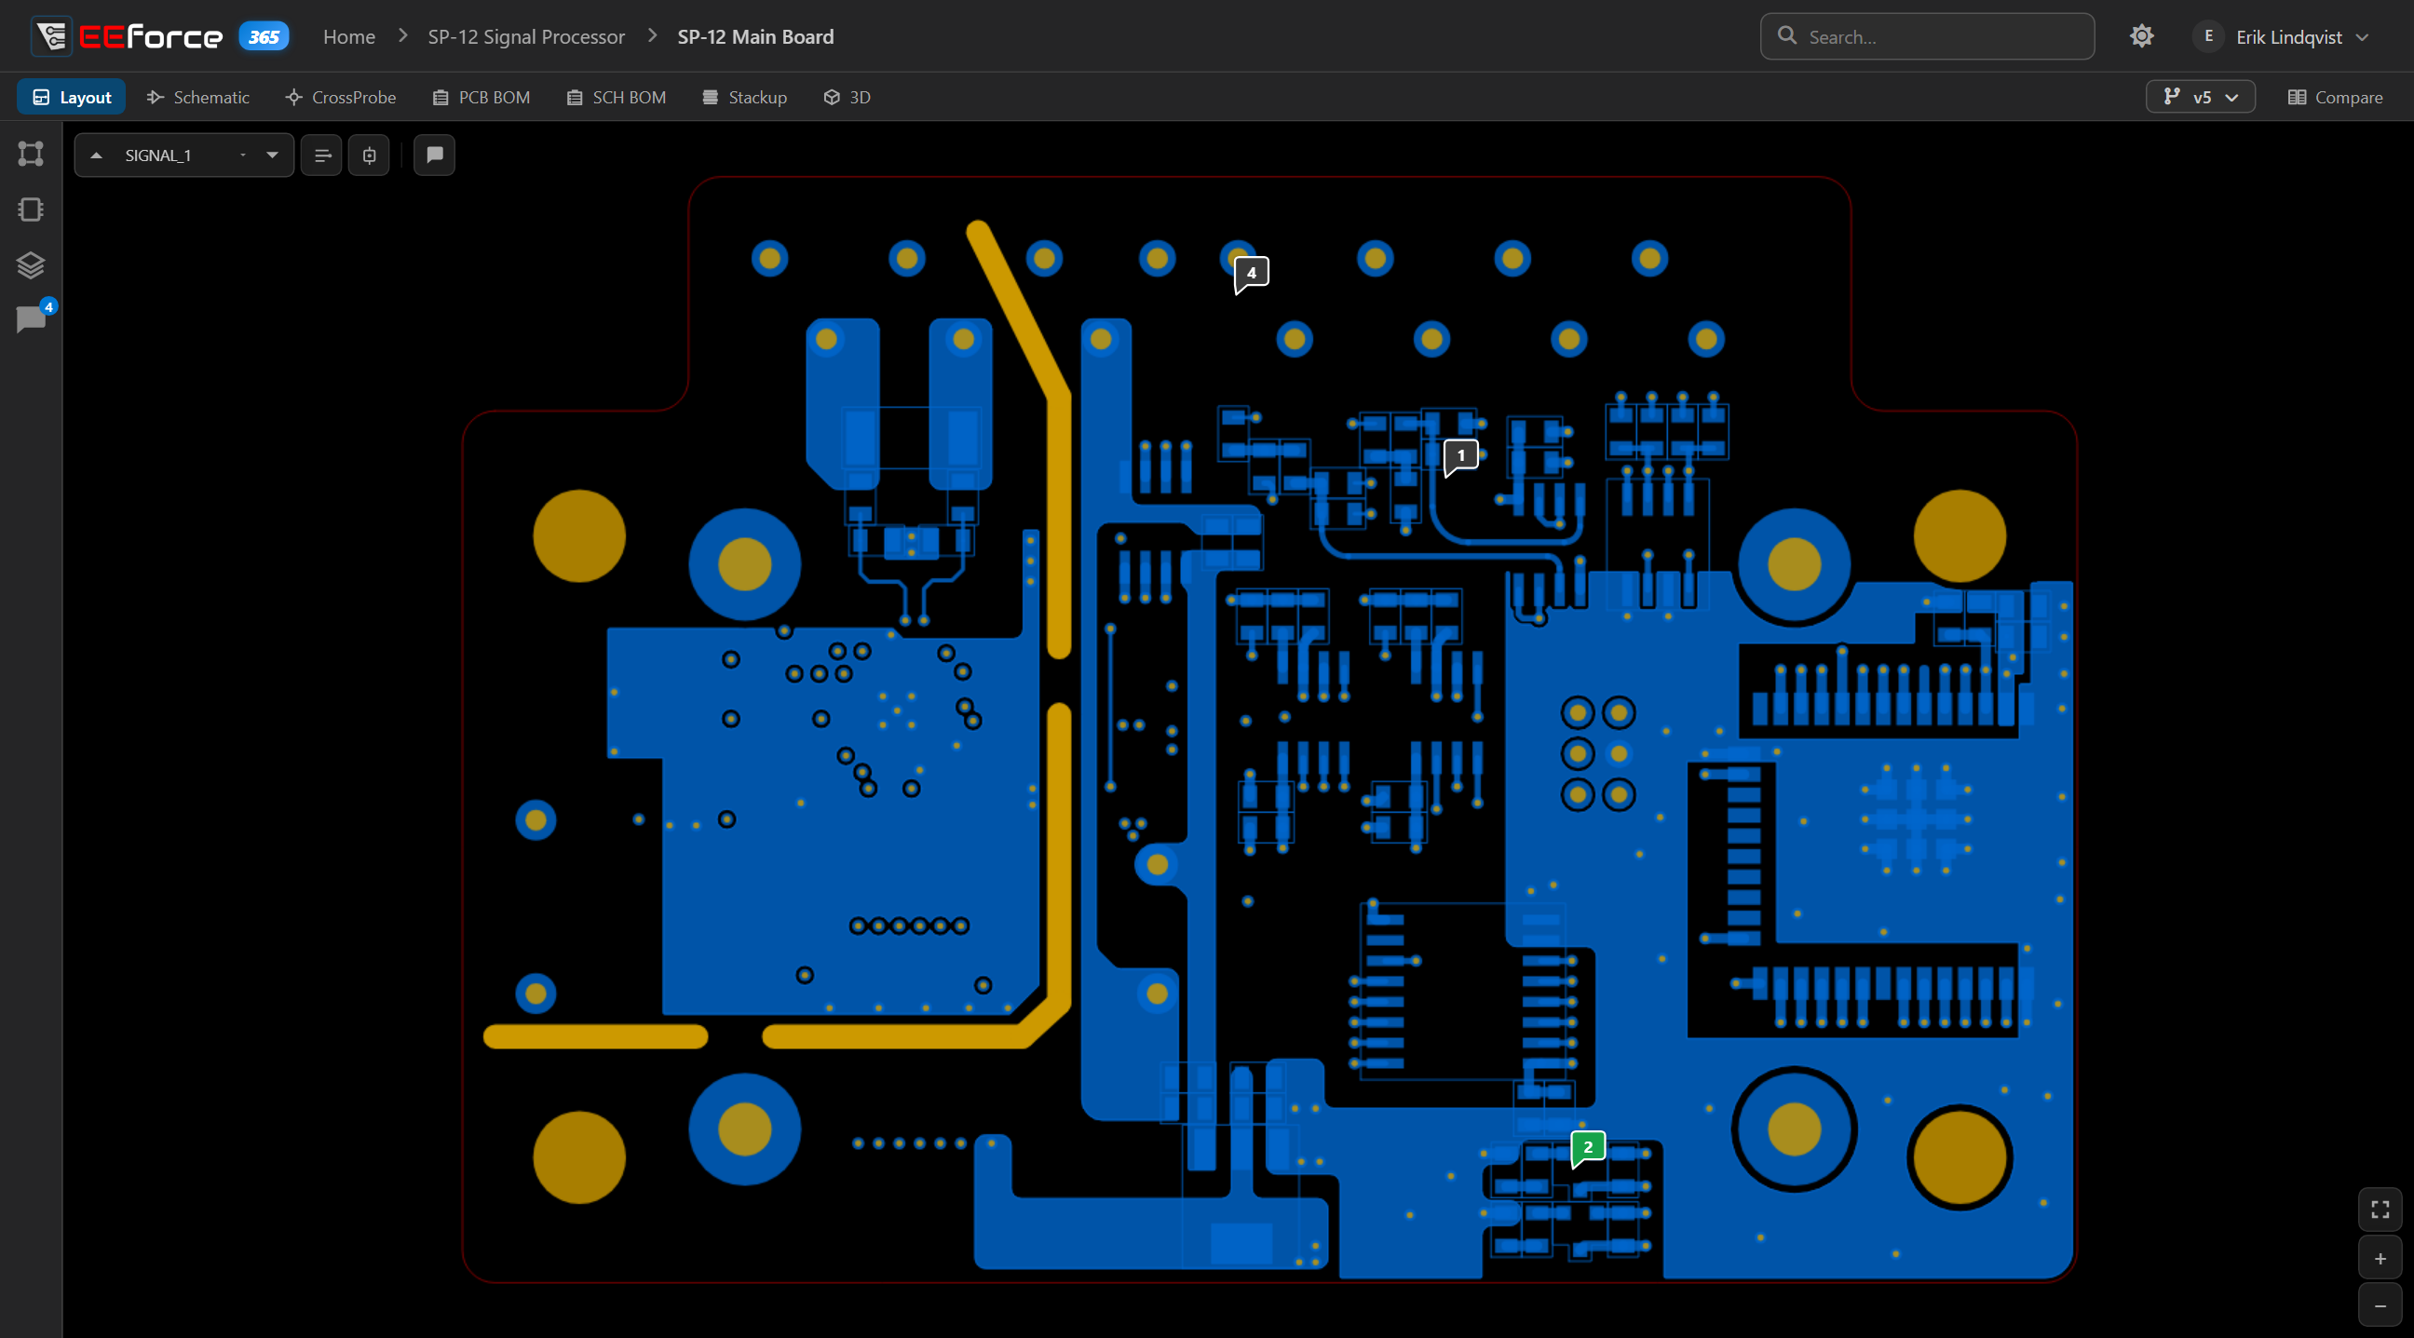Click the SP-12 Main Board breadcrumb
This screenshot has width=2414, height=1338.
pyautogui.click(x=755, y=36)
